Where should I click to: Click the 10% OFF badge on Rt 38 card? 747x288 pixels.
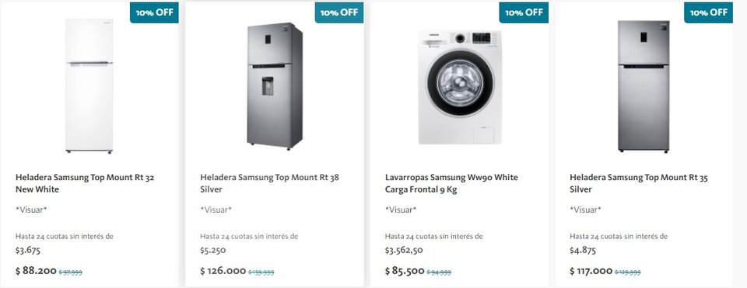tap(339, 12)
